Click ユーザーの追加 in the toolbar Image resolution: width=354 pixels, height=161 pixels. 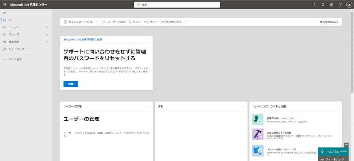(114, 22)
